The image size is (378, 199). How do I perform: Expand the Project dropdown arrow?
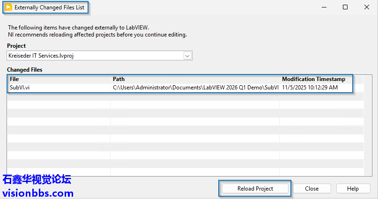187,56
